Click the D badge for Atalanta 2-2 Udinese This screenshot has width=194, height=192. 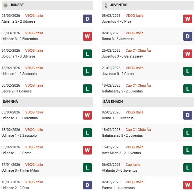coord(87,19)
